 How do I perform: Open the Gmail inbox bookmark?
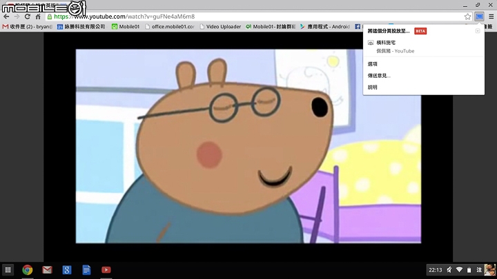coord(28,27)
